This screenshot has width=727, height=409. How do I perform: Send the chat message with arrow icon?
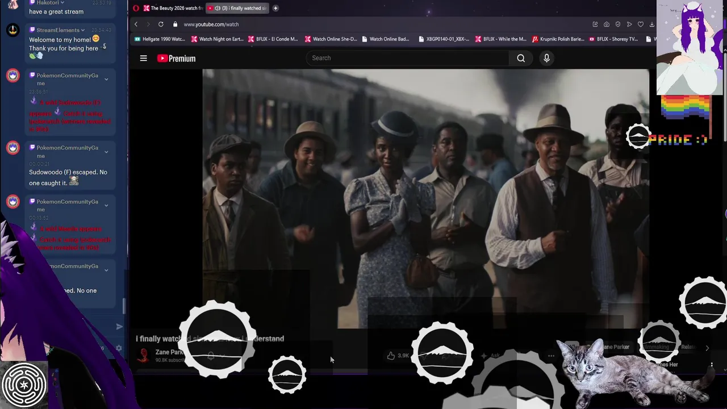pyautogui.click(x=119, y=327)
